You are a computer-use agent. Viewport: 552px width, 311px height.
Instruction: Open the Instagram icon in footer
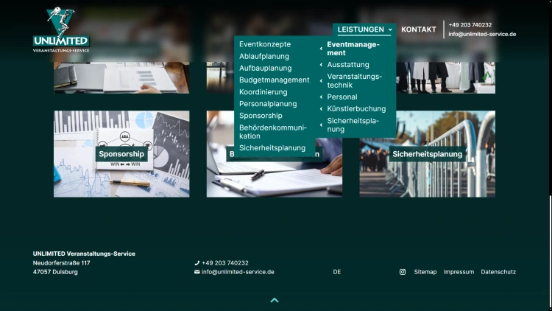[403, 272]
